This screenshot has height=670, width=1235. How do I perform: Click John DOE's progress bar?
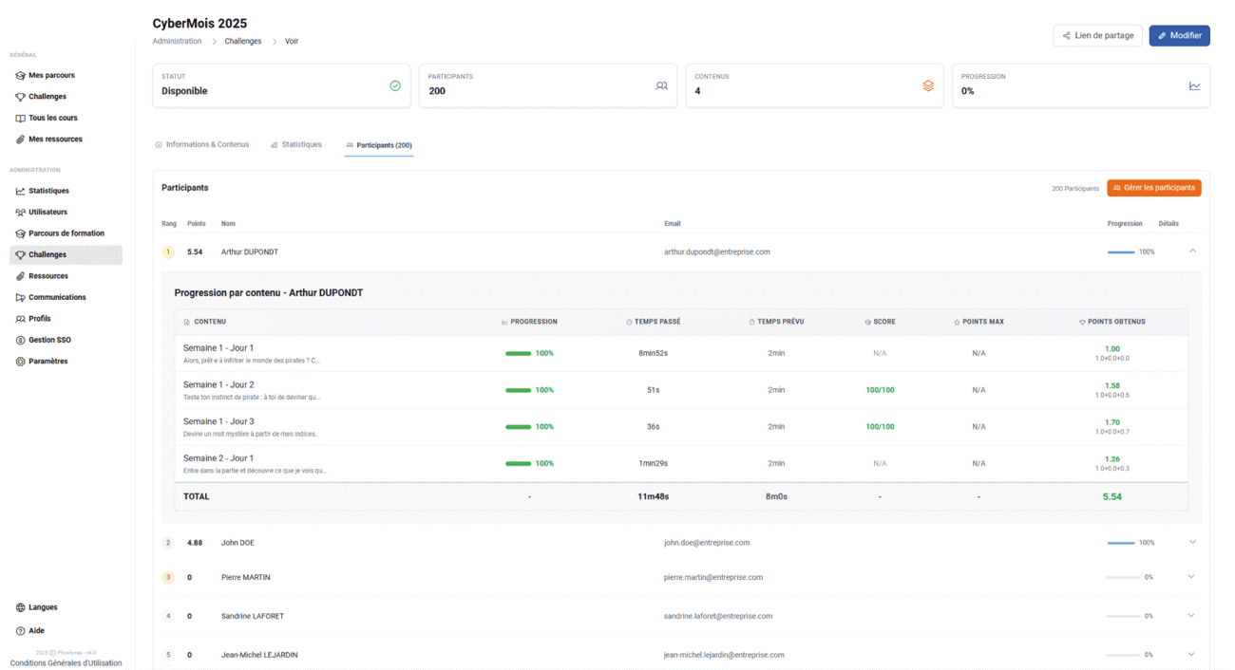click(x=1120, y=543)
